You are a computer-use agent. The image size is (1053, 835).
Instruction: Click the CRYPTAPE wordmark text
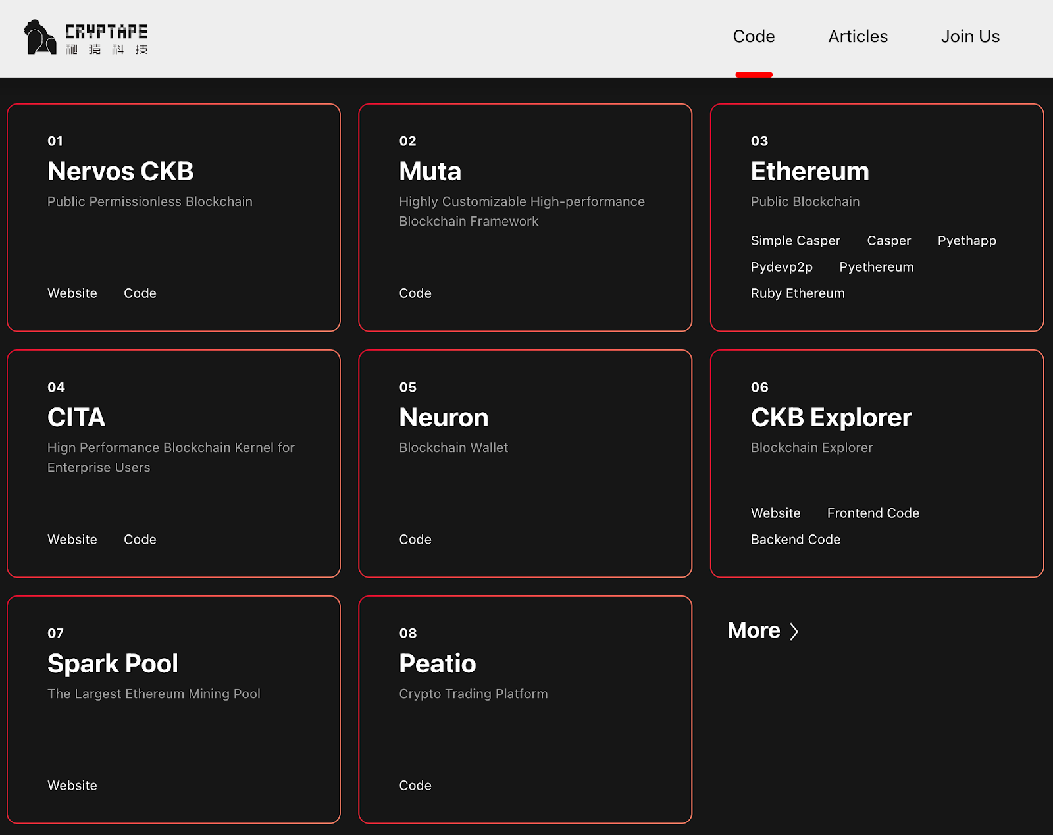point(106,32)
